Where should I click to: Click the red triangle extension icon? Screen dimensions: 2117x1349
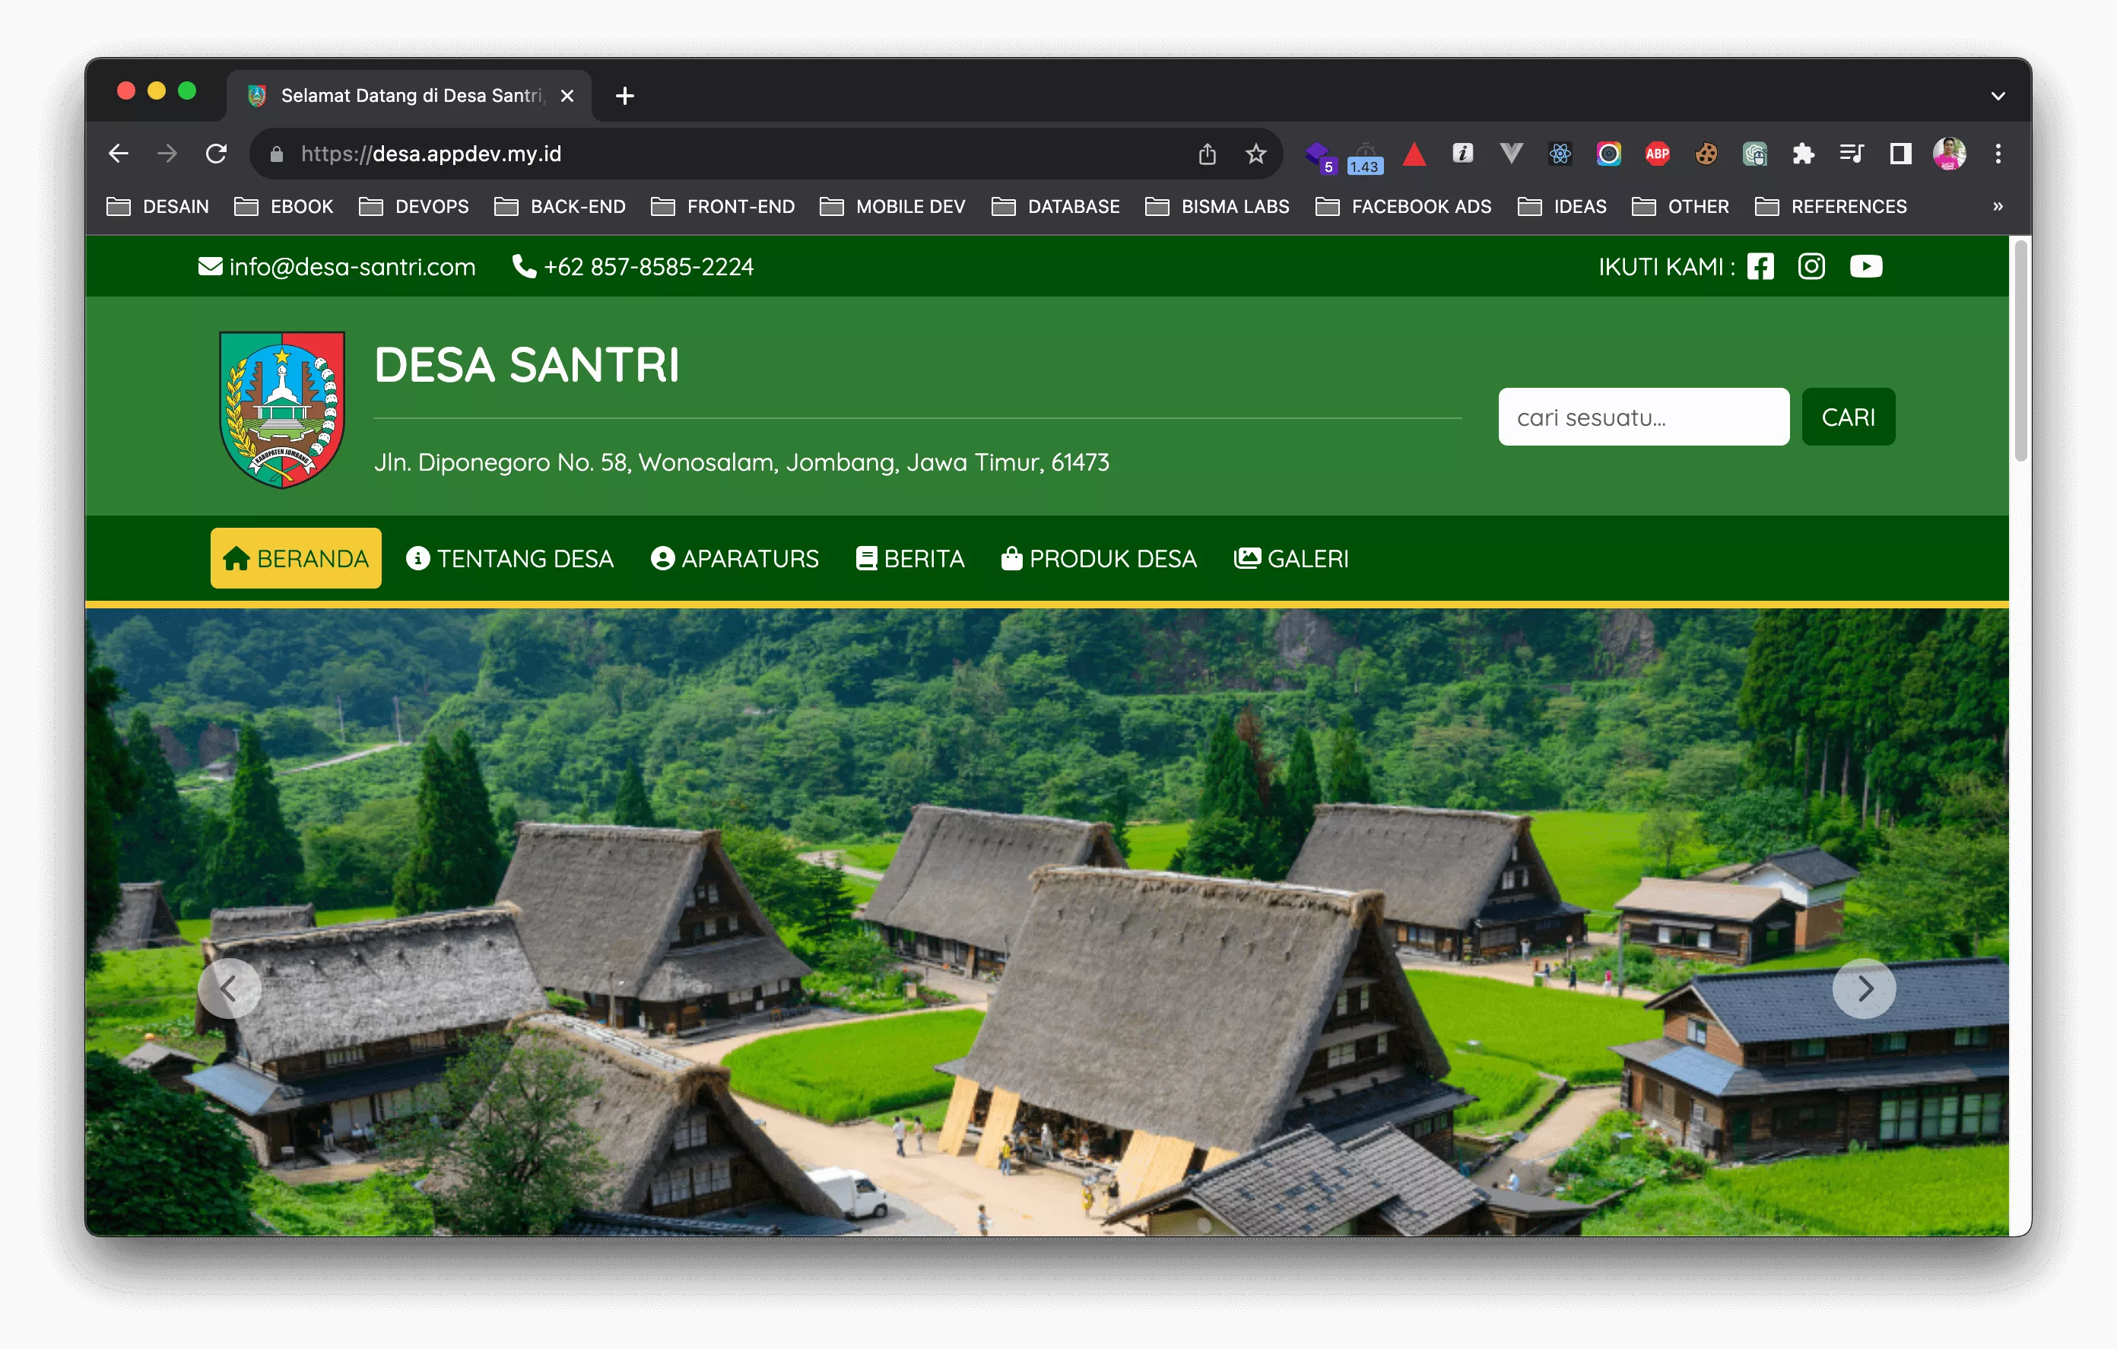click(x=1414, y=154)
